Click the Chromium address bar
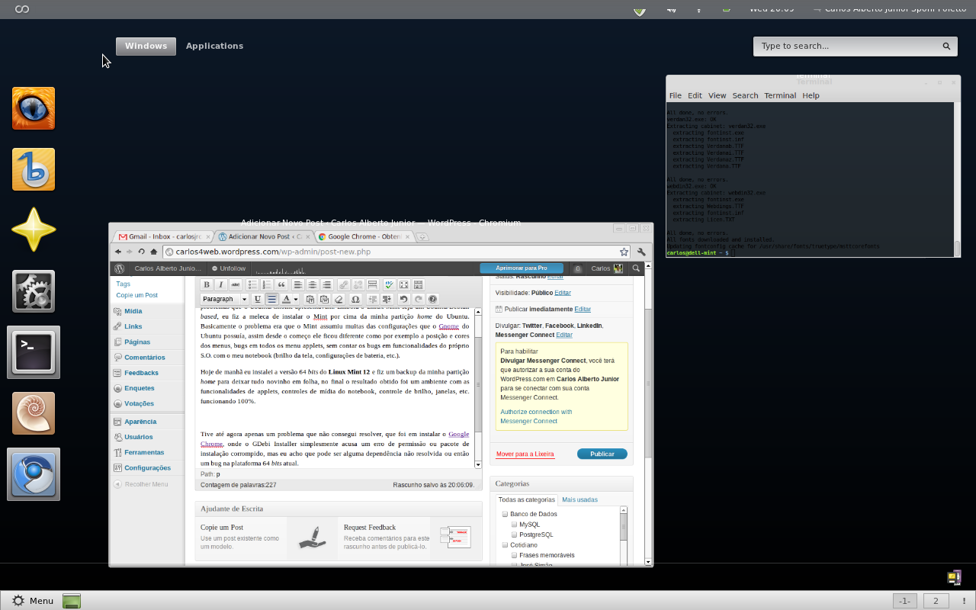This screenshot has height=610, width=976. (x=395, y=252)
